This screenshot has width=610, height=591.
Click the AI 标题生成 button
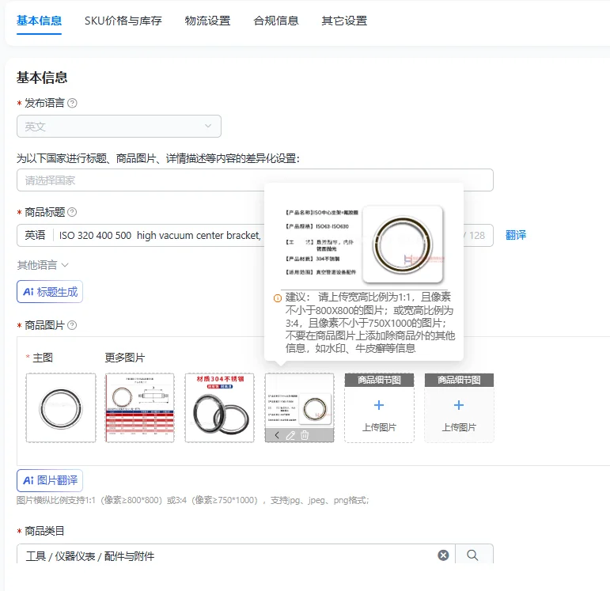point(50,291)
